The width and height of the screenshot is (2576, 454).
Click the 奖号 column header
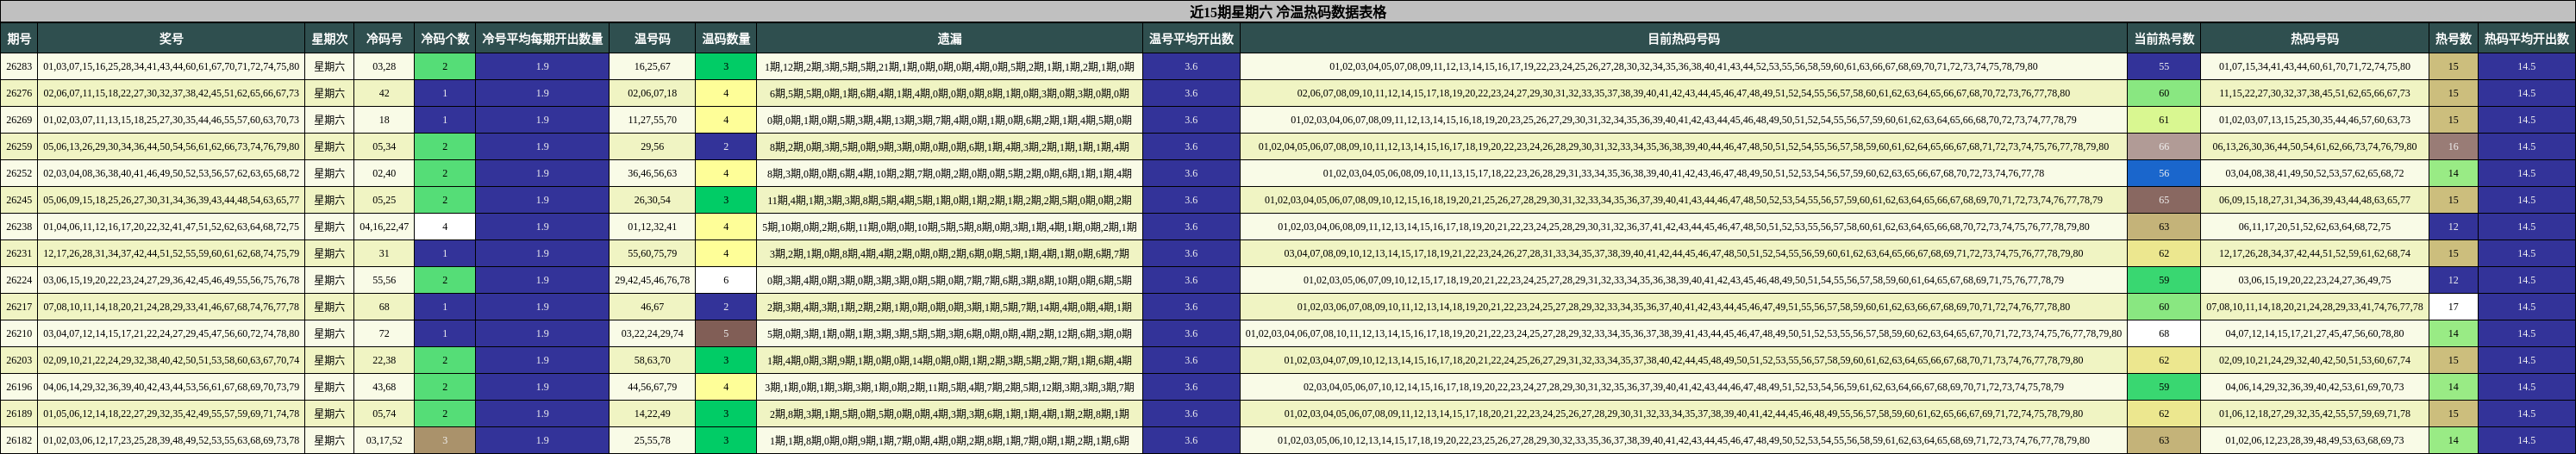click(x=171, y=39)
